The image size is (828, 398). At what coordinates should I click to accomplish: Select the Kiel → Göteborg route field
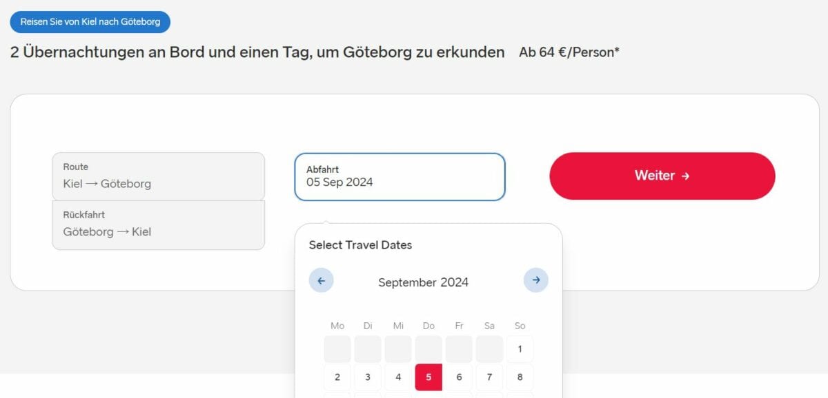pyautogui.click(x=158, y=176)
